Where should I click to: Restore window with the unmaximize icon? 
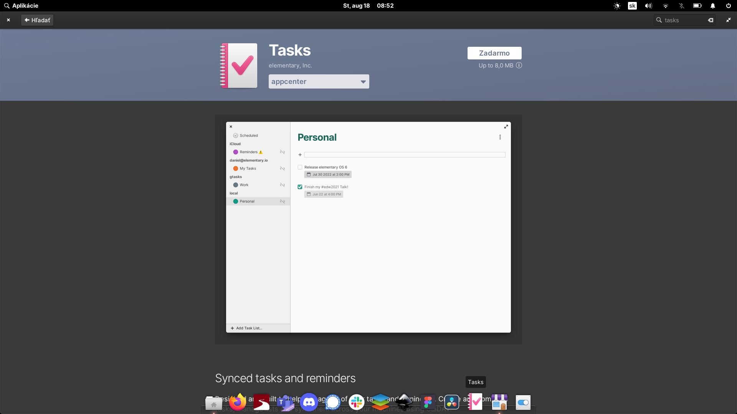pyautogui.click(x=729, y=20)
